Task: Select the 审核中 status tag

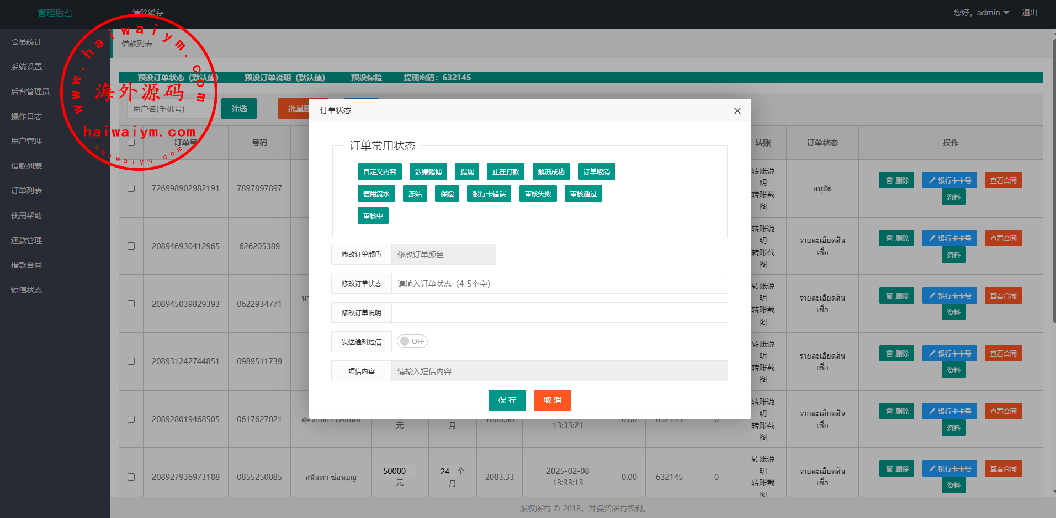Action: (373, 216)
